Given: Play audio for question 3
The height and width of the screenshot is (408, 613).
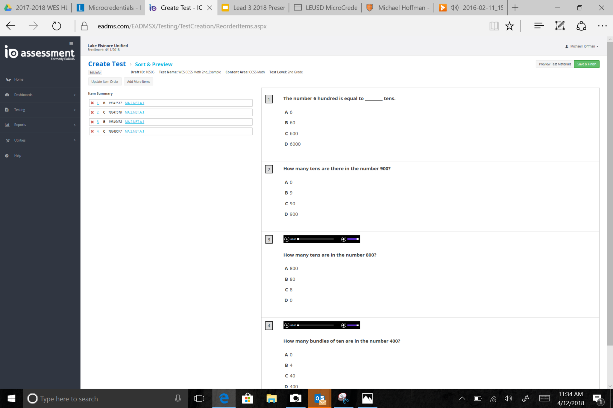Looking at the screenshot, I should coord(287,239).
